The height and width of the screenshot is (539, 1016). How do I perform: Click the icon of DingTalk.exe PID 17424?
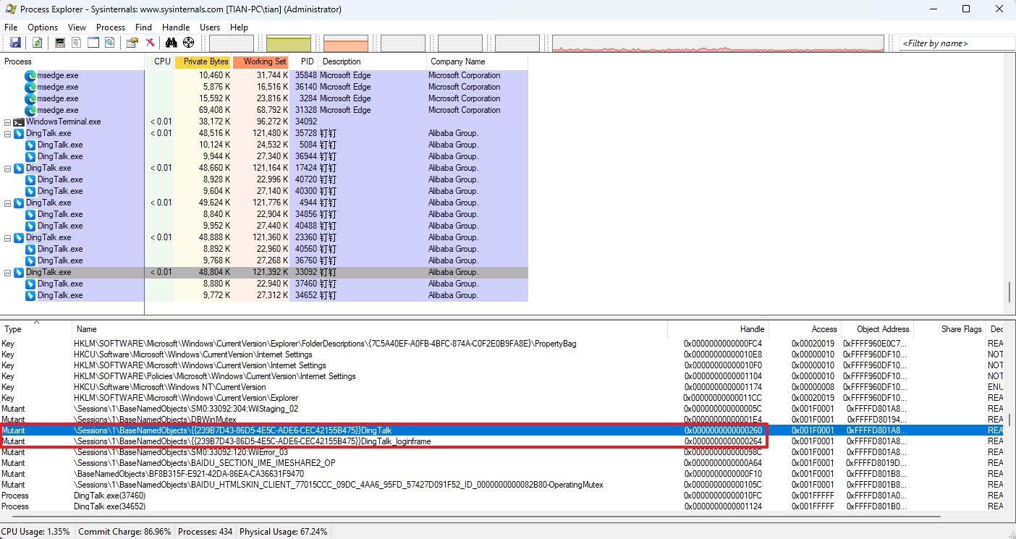click(20, 168)
